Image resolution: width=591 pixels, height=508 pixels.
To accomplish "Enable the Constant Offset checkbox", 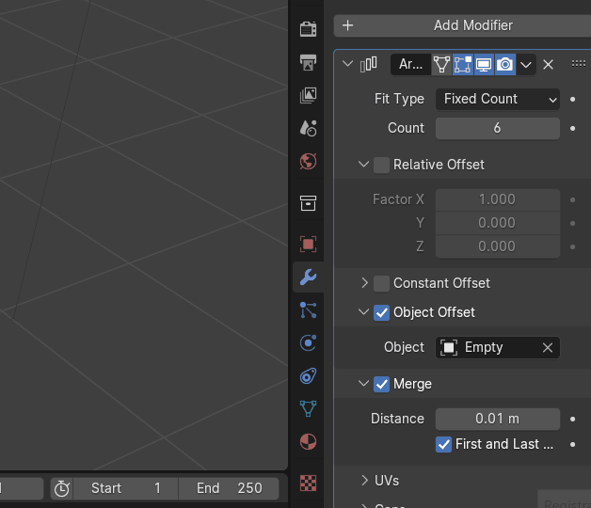I will pyautogui.click(x=381, y=283).
